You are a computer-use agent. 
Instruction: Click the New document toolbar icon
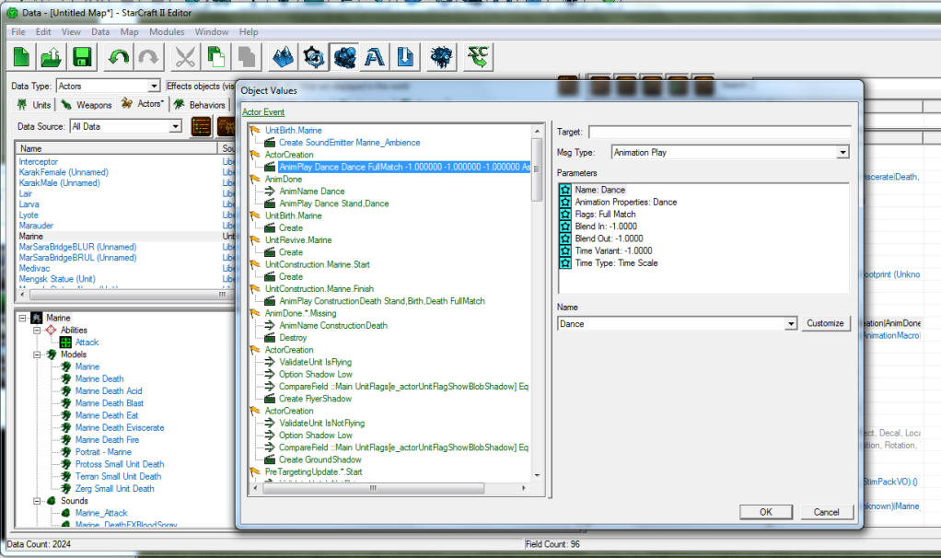pos(21,58)
